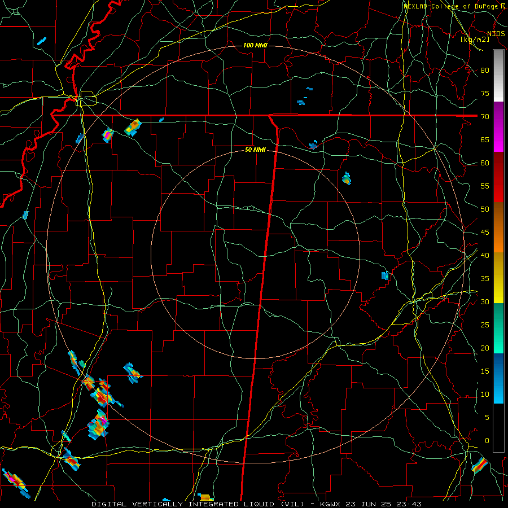Click the 100 NMI range ring label

tap(255, 45)
